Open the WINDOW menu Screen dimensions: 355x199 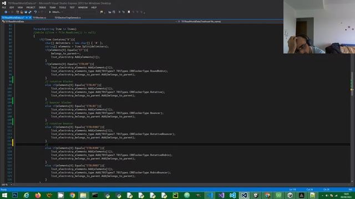coord(83,7)
